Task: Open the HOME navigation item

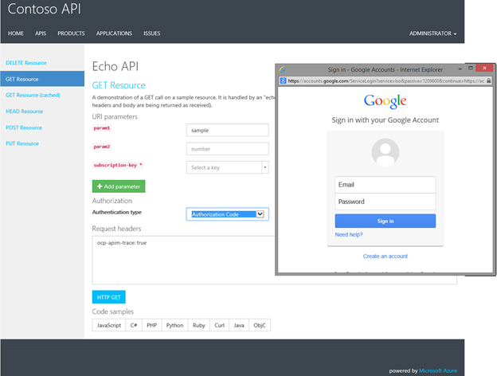Action: tap(16, 33)
